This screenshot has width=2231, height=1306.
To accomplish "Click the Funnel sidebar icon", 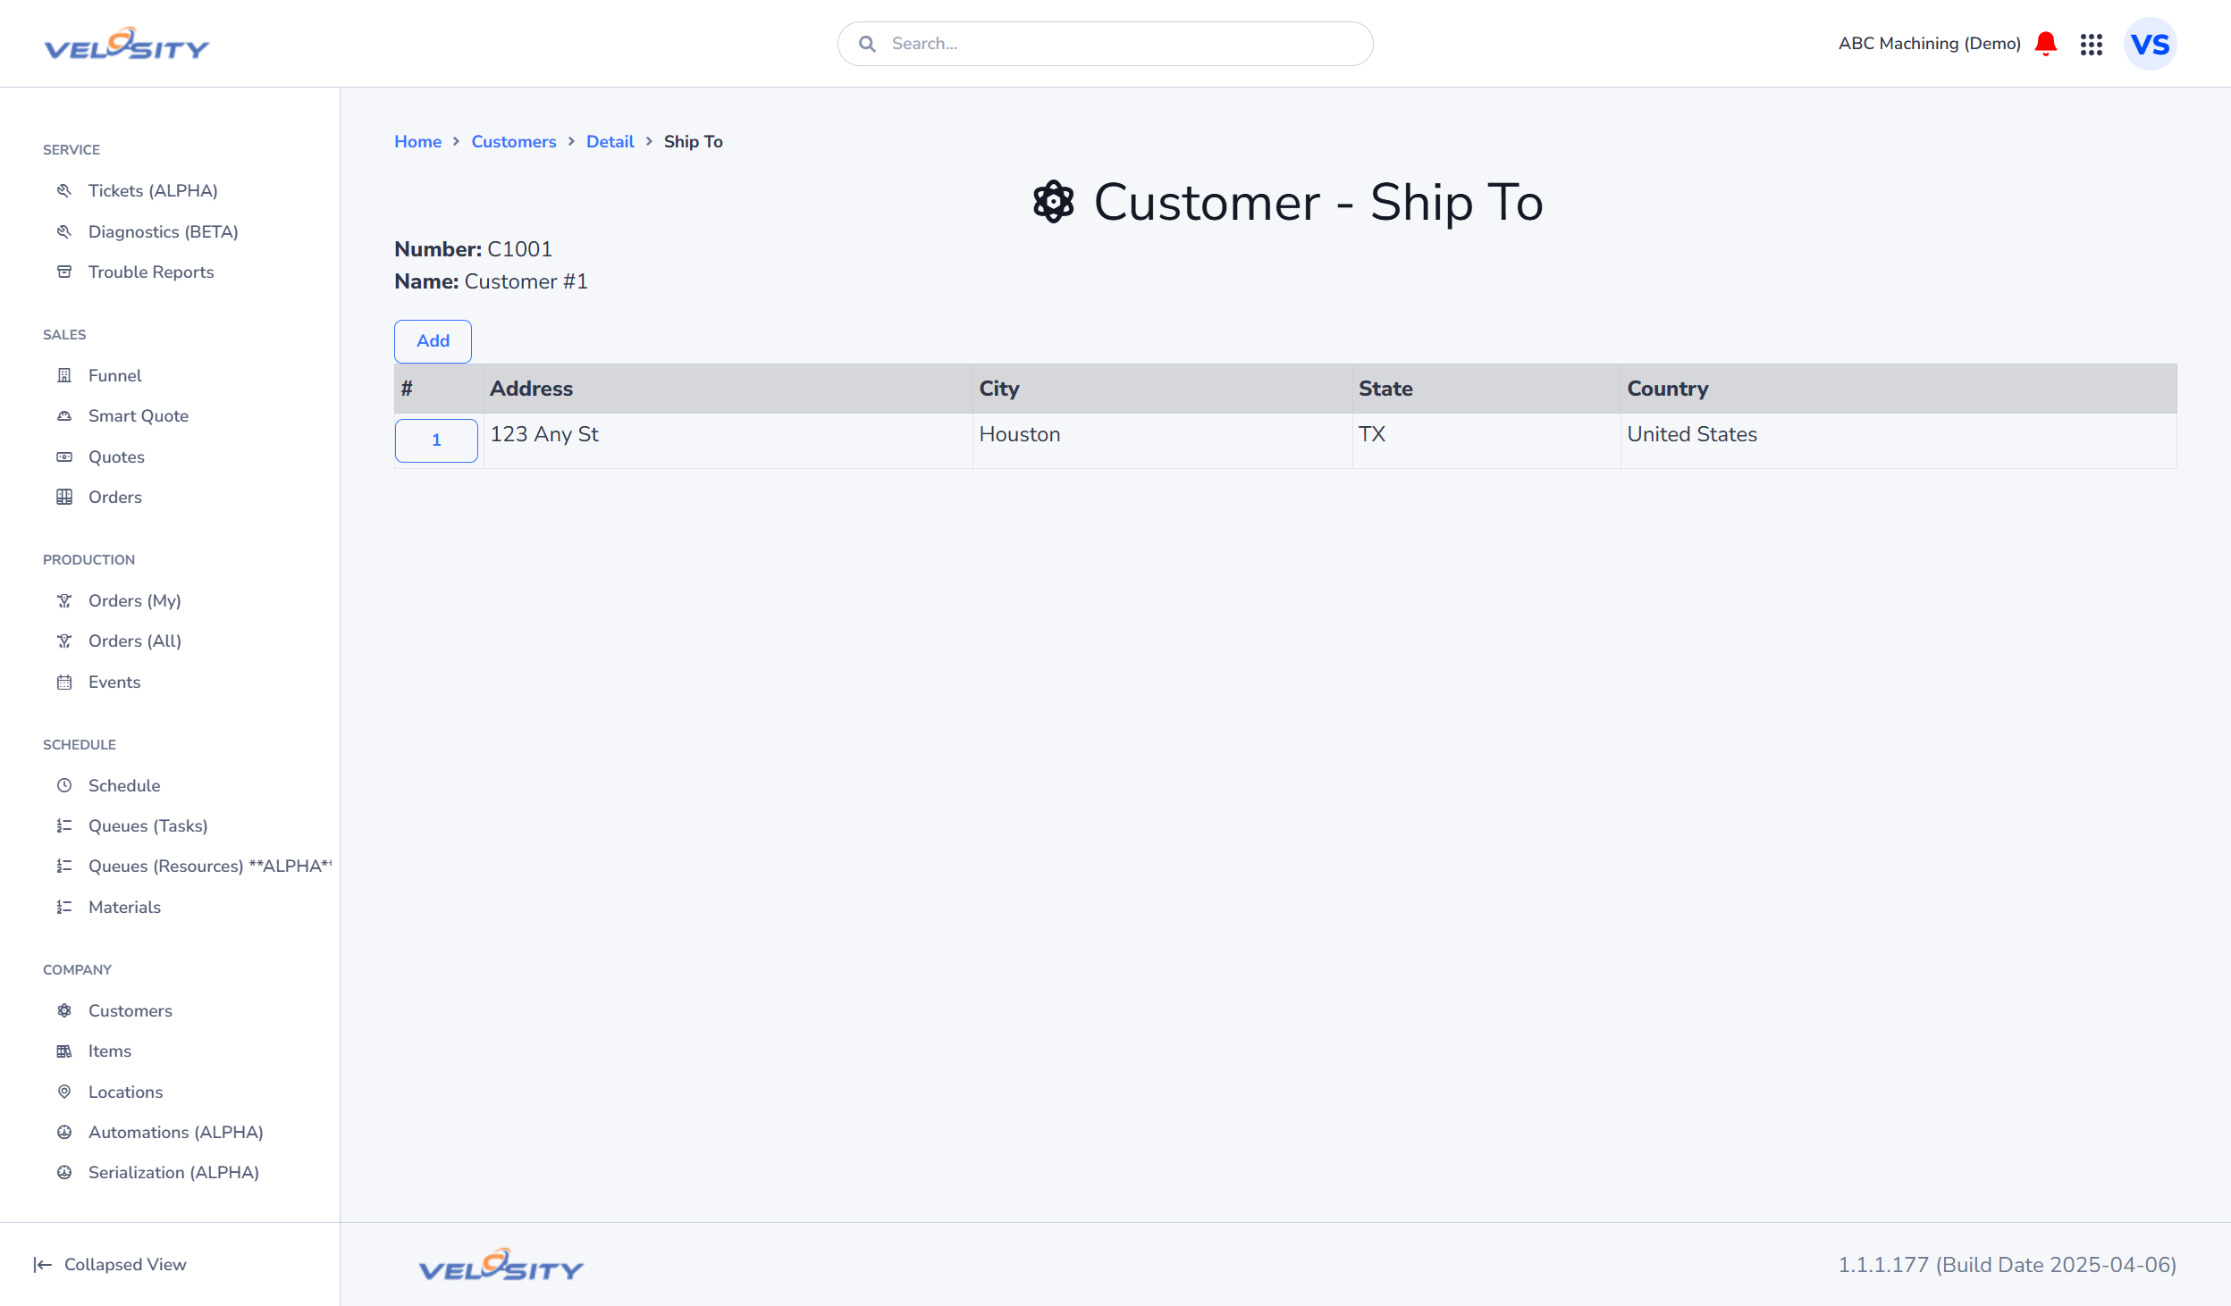I will click(64, 375).
